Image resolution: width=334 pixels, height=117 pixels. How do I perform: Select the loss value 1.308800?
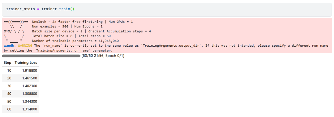tap(30, 94)
